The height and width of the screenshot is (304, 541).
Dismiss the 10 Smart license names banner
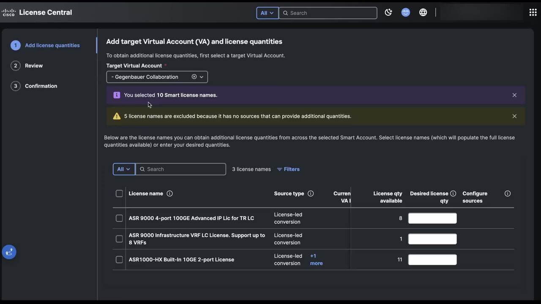[x=514, y=95]
